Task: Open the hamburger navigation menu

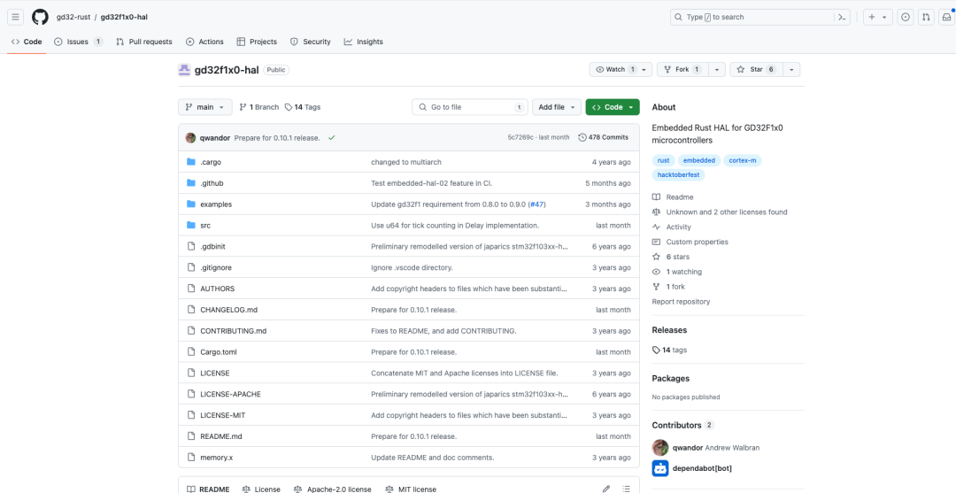Action: 16,17
